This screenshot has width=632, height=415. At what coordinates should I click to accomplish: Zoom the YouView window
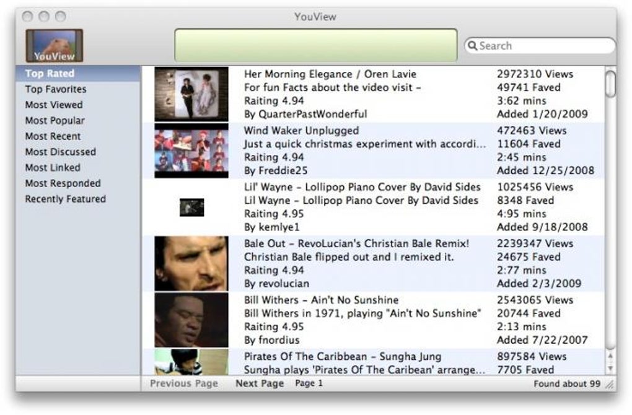click(61, 17)
